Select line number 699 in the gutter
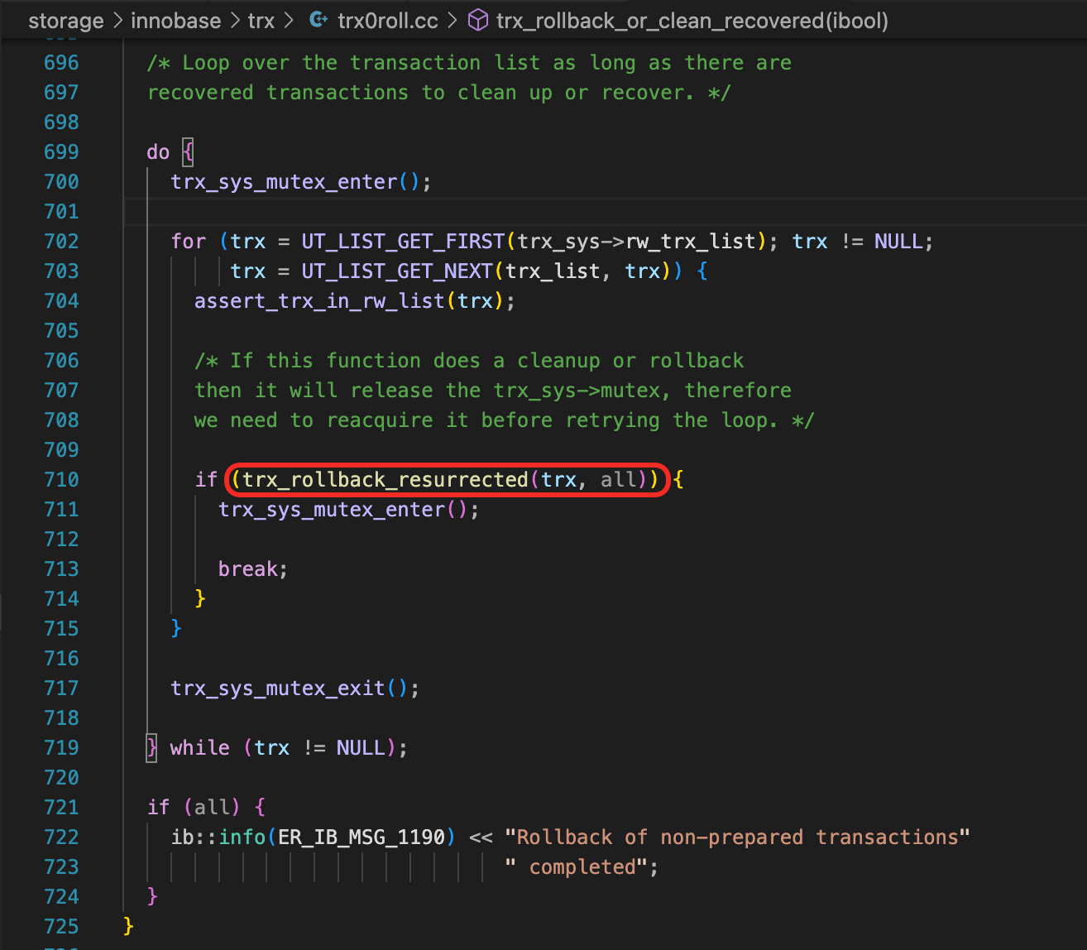The image size is (1087, 950). [x=61, y=152]
